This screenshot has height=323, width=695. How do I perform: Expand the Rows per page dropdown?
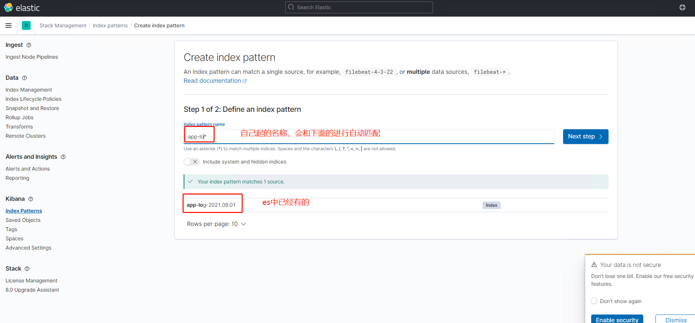[x=216, y=224]
